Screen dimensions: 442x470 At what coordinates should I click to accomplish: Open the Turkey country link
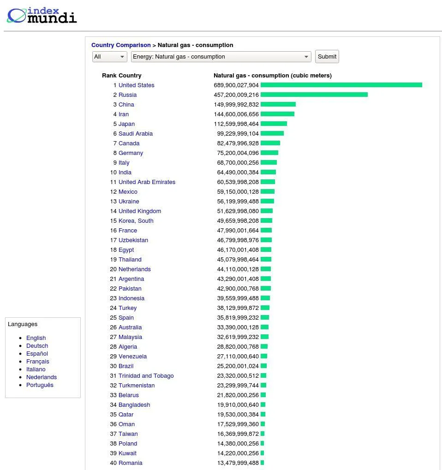[x=127, y=308]
